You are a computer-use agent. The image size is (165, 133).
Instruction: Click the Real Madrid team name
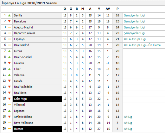22,45
